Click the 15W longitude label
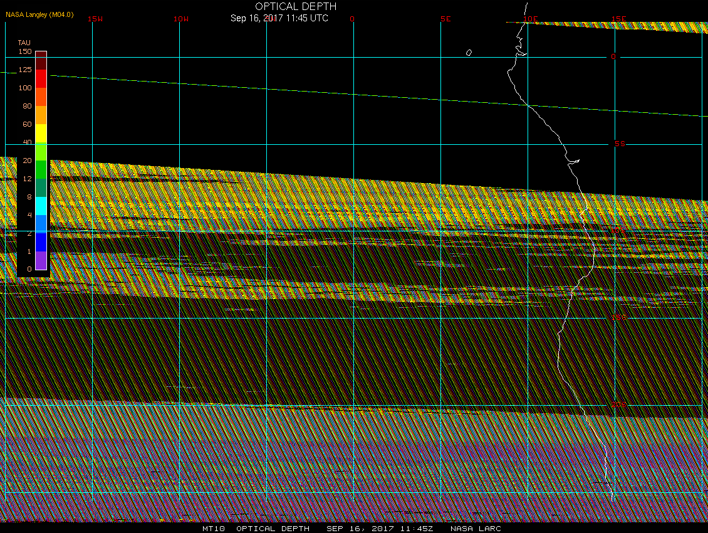Image resolution: width=708 pixels, height=533 pixels. click(x=95, y=19)
